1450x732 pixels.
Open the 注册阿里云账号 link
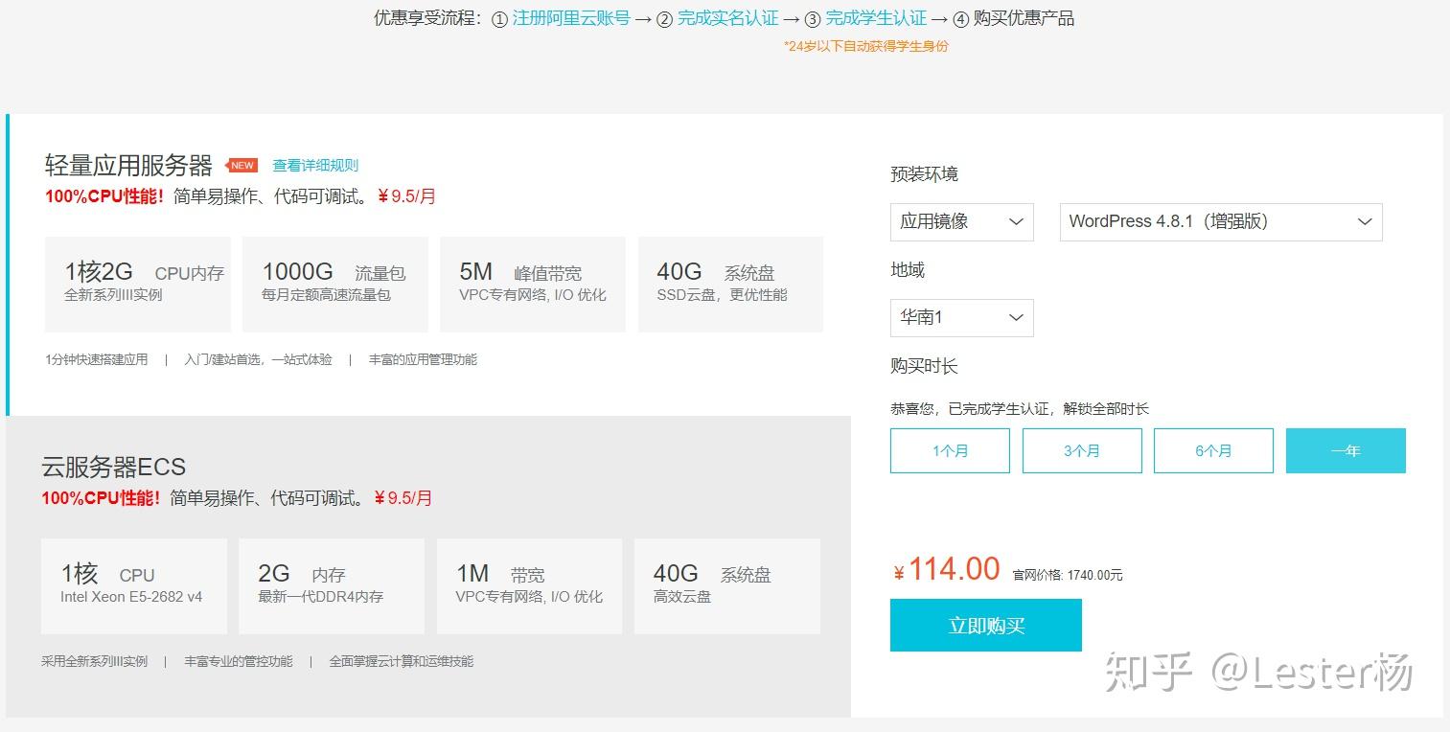(x=571, y=18)
